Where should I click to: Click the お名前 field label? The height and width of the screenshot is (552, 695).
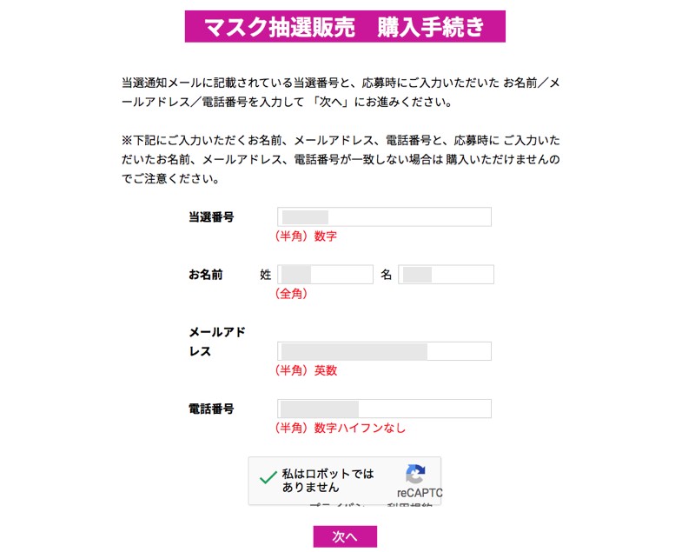coord(206,275)
